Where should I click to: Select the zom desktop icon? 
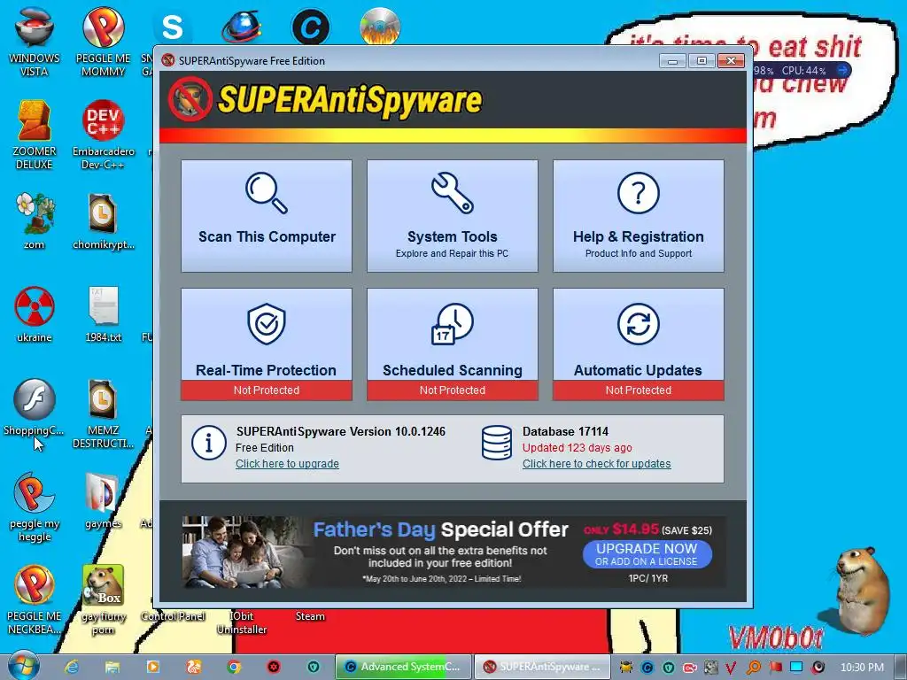point(35,221)
